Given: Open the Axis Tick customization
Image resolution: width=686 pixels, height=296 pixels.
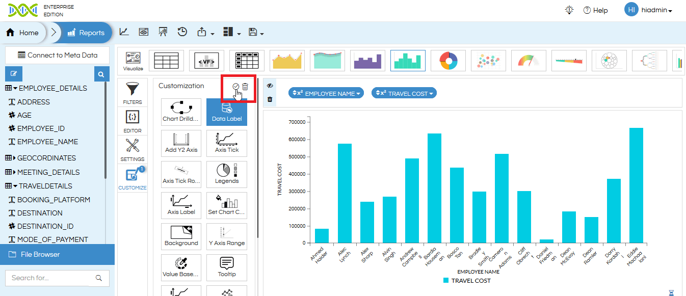Looking at the screenshot, I should (x=227, y=143).
